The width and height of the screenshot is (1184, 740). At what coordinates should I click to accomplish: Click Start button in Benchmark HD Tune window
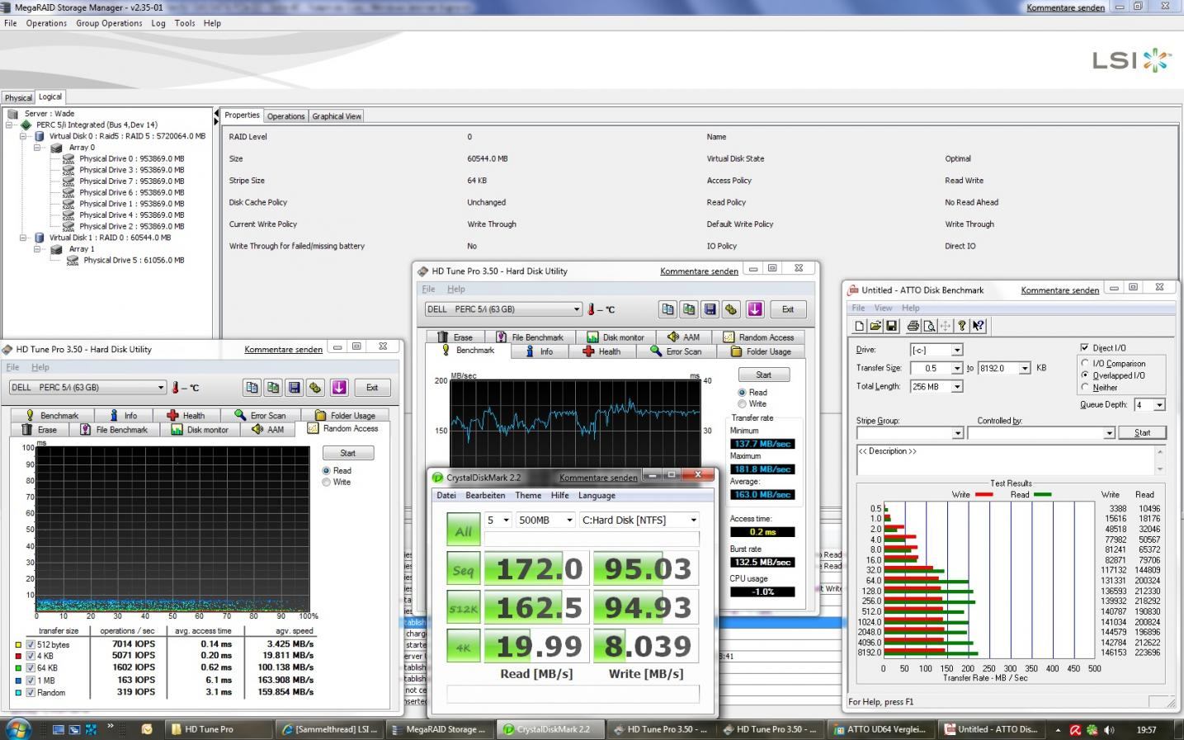point(764,375)
